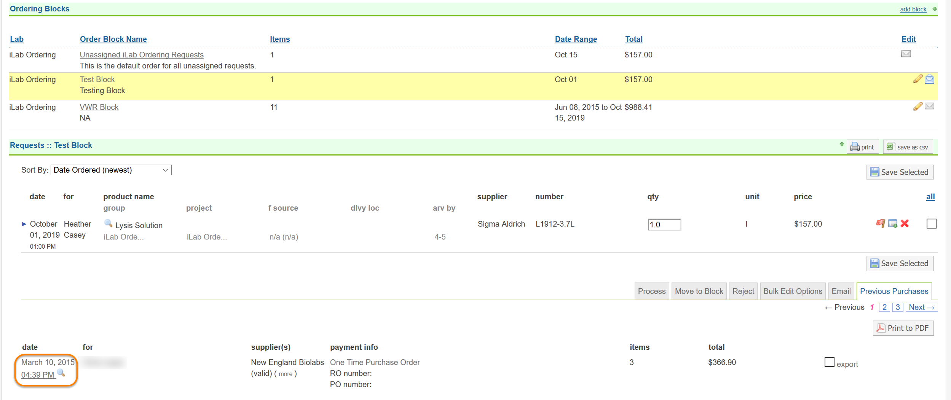Expand add block with green down arrow
The image size is (951, 400).
click(935, 9)
